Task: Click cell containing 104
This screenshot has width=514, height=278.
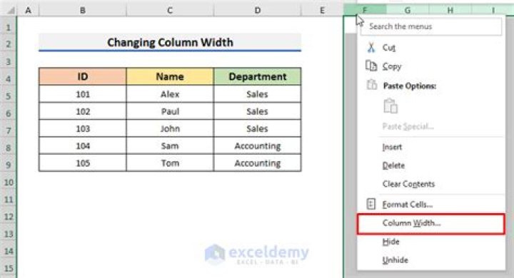Action: 82,145
